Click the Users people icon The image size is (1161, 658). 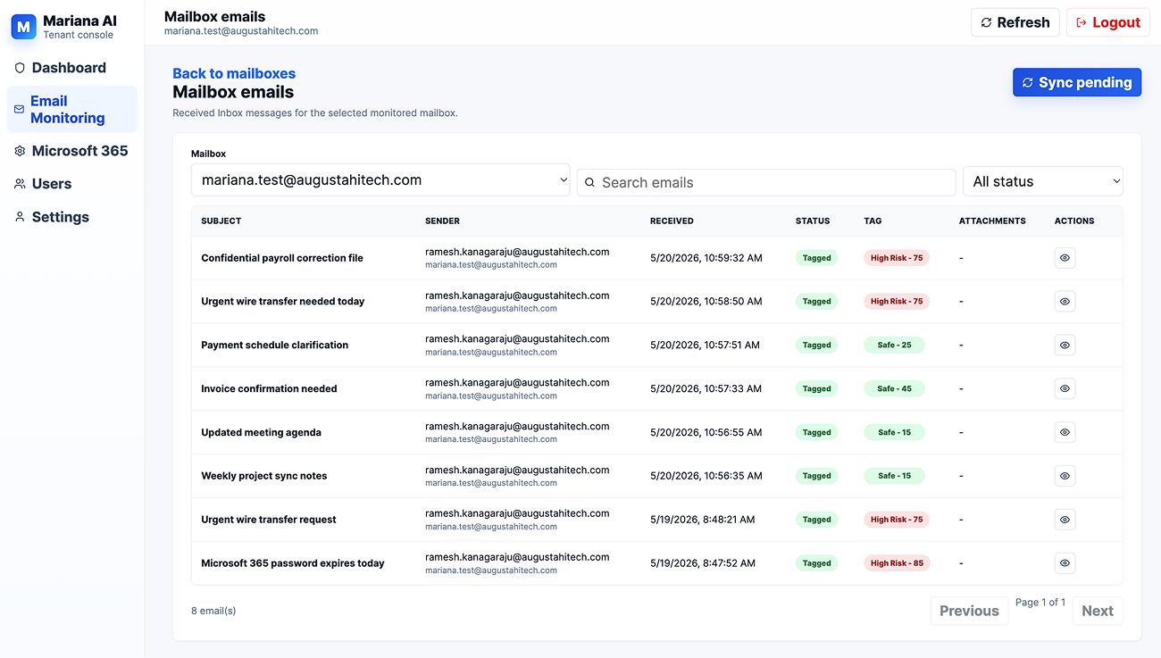[20, 184]
